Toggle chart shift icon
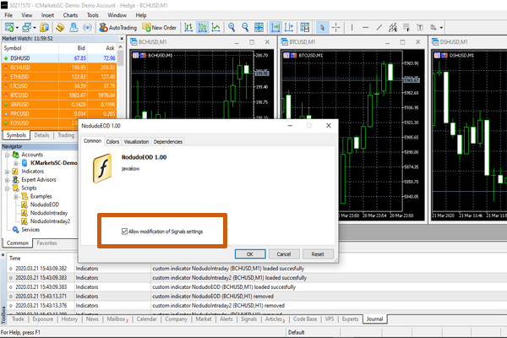 click(289, 28)
